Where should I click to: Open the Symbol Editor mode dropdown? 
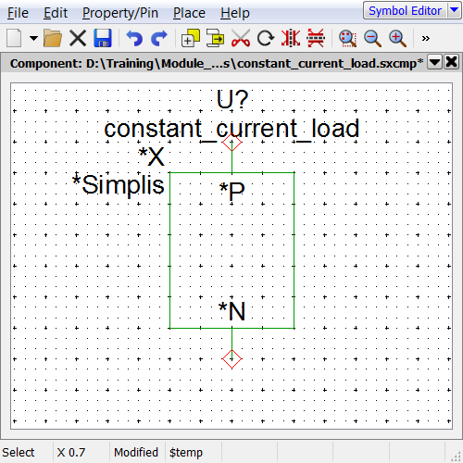[454, 10]
